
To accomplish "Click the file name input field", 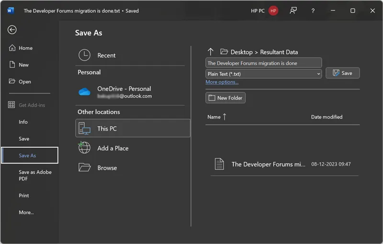I will (263, 63).
